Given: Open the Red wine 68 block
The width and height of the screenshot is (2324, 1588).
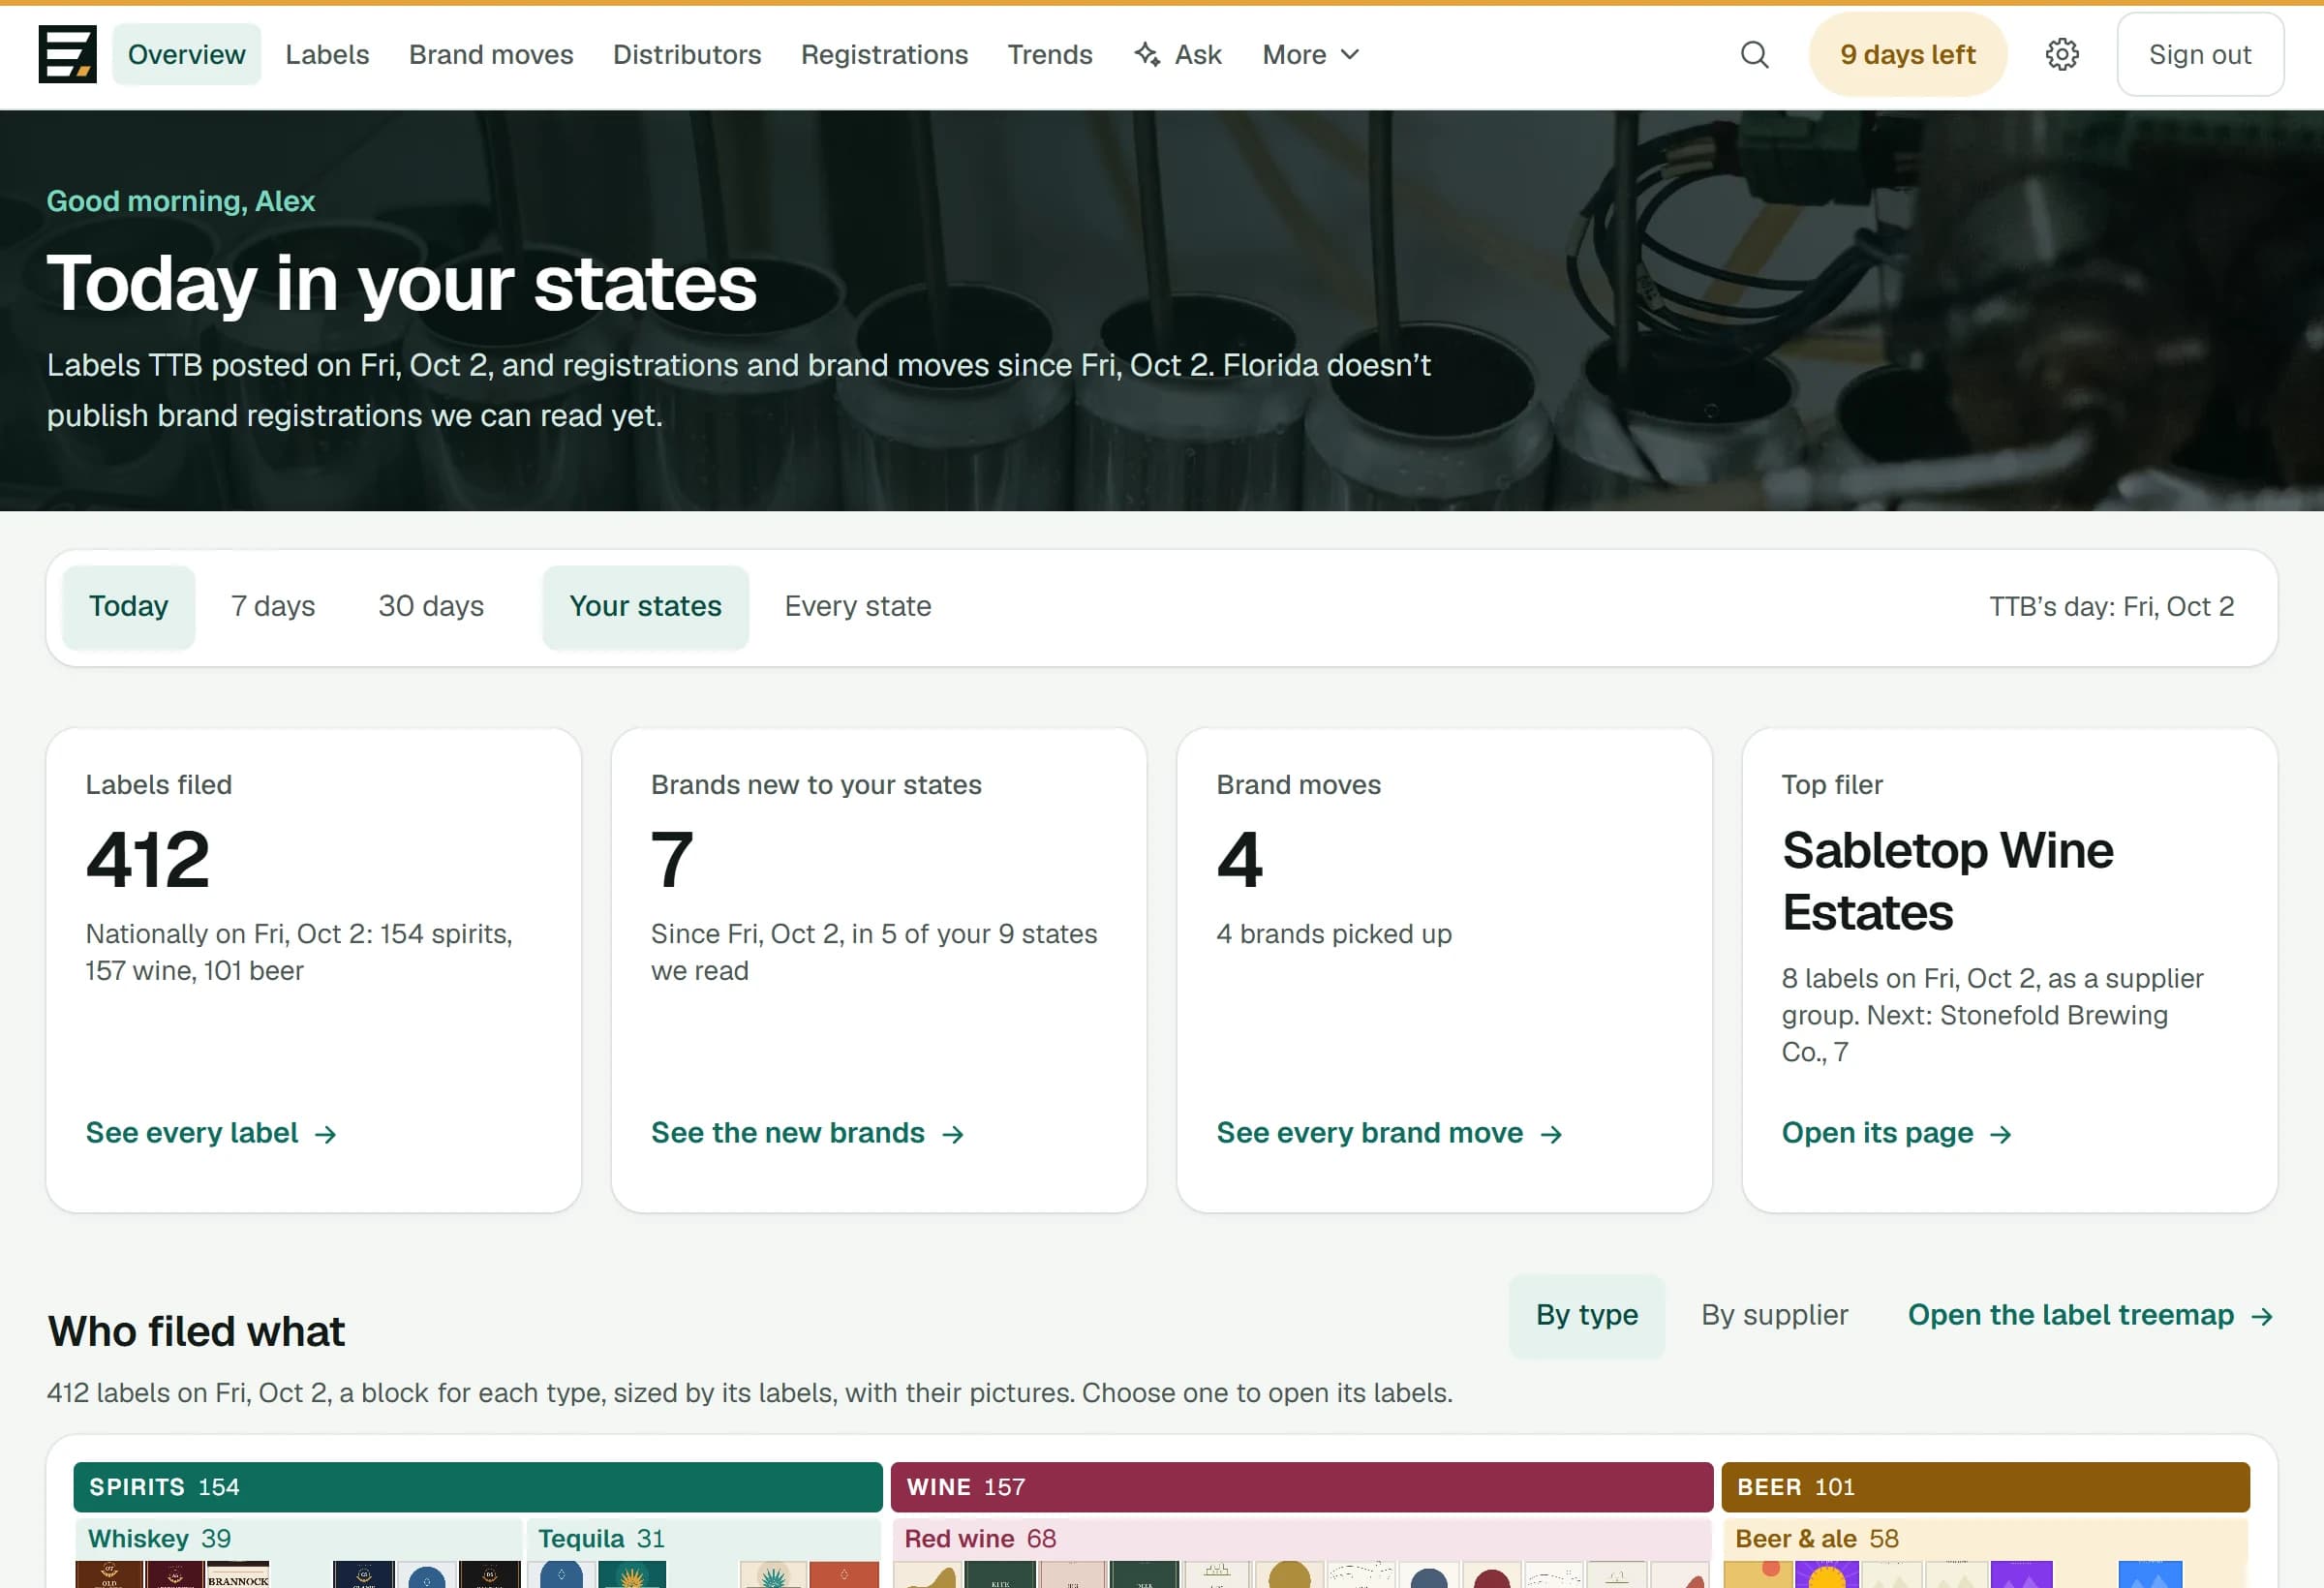Looking at the screenshot, I should pyautogui.click(x=1301, y=1552).
